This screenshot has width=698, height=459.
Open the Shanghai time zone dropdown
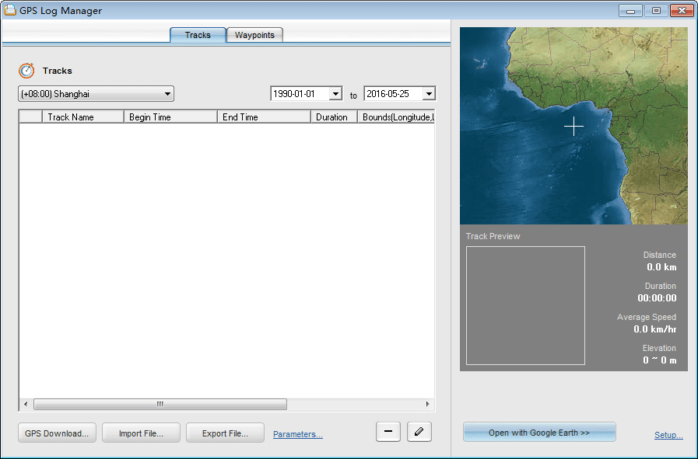tap(96, 94)
